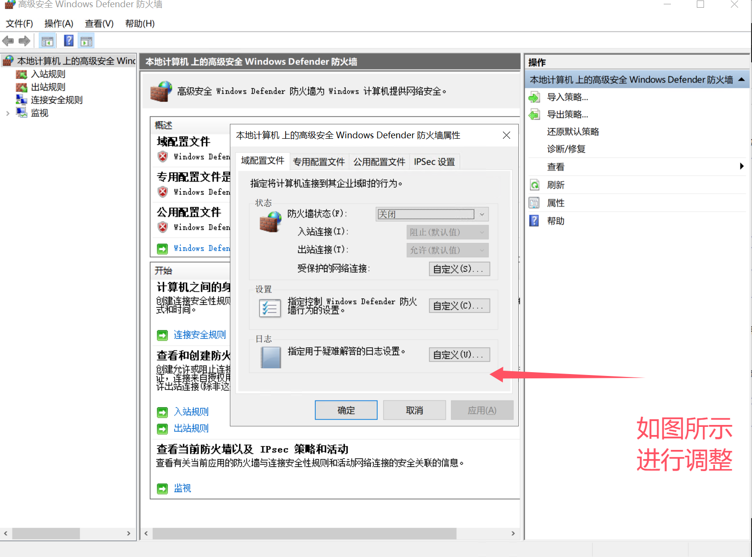This screenshot has width=752, height=557.
Task: Click Windows Defender properties link in 概述
Action: click(202, 248)
